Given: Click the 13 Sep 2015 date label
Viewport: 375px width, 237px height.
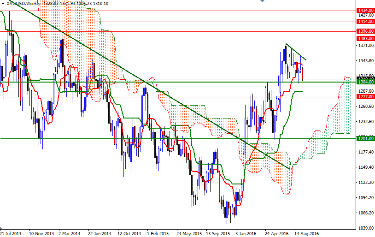Looking at the screenshot, I should (x=218, y=233).
